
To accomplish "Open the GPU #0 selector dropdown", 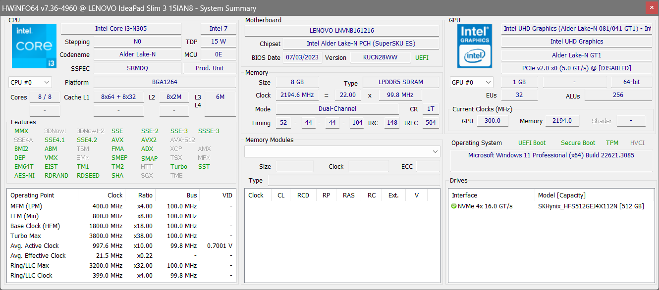I will click(x=471, y=82).
